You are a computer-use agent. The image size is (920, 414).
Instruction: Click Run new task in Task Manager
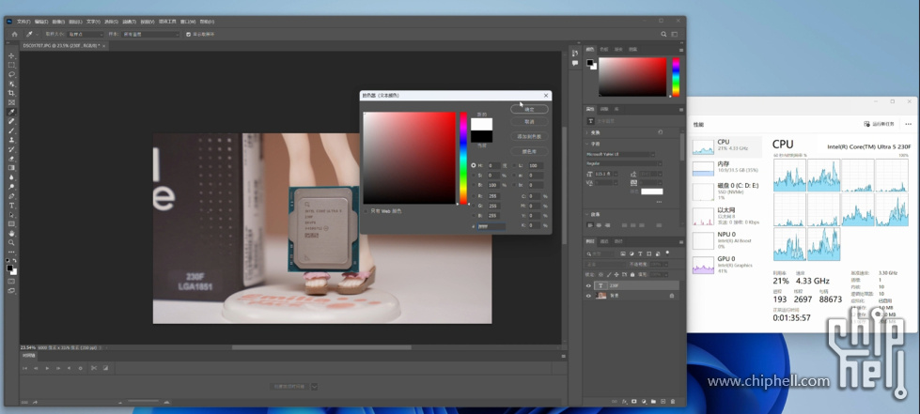(x=879, y=124)
